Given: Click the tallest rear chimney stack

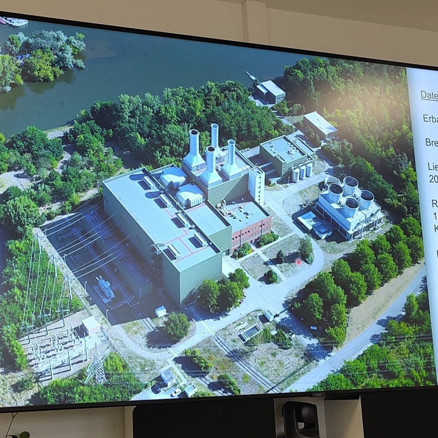Looking at the screenshot, I should coord(214,136).
